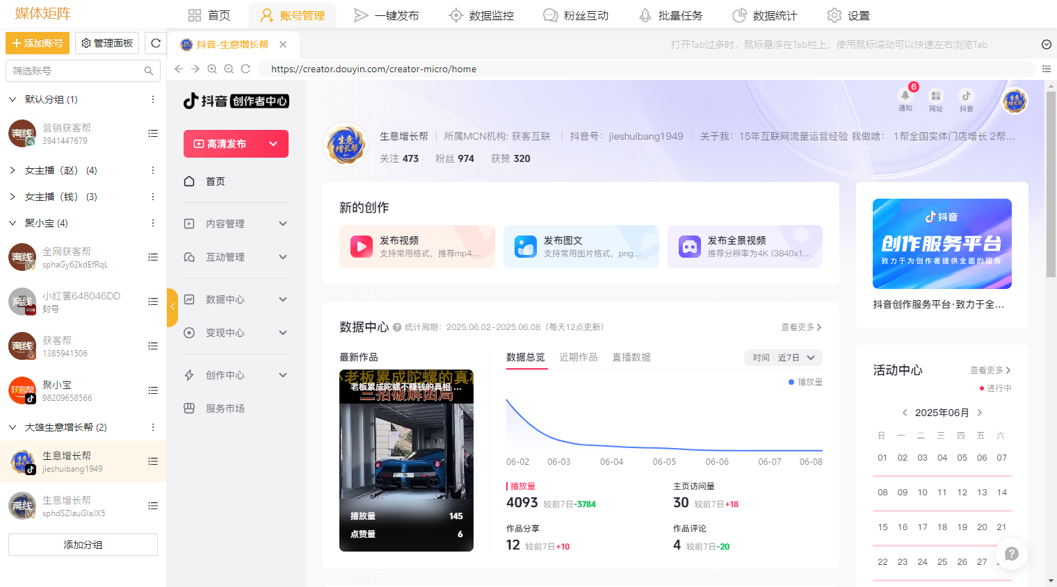1057x587 pixels.
Task: Go to previous month in the 活动中心 calendar
Action: 905,413
